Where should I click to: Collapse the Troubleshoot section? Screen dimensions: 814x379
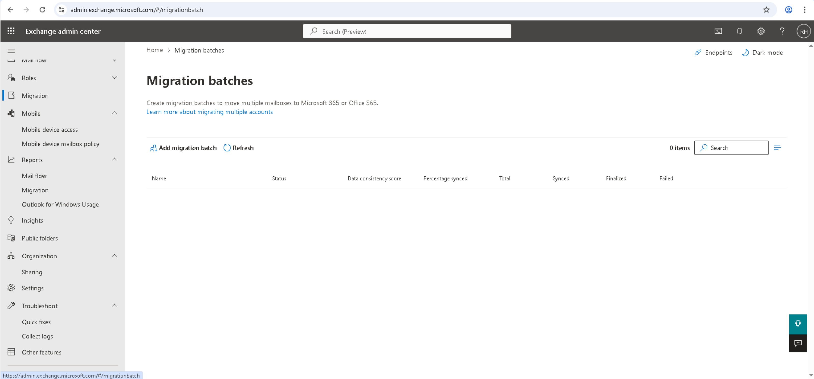point(115,306)
